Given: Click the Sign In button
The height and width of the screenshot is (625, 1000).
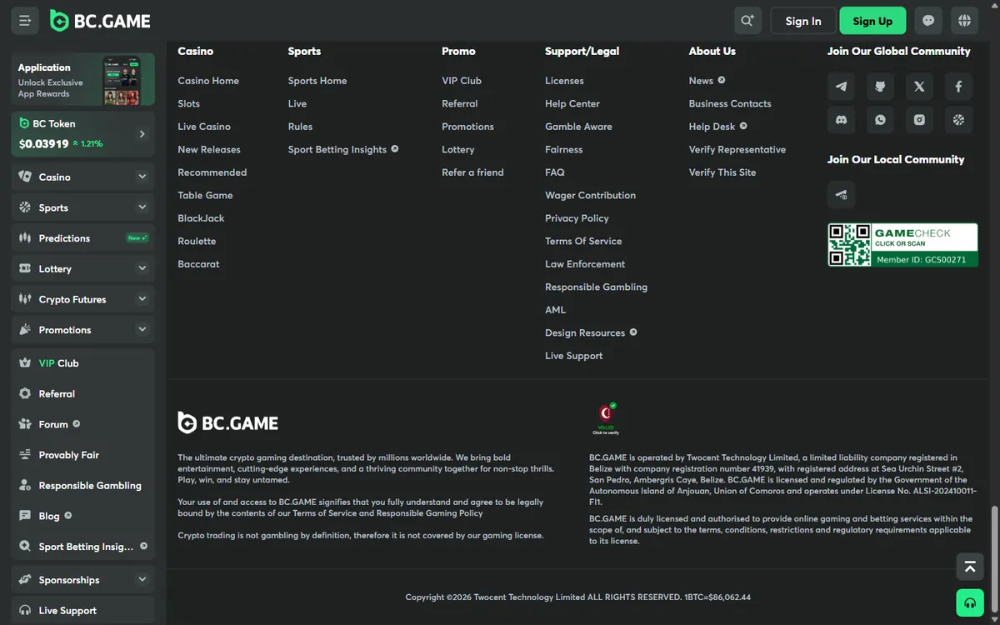Looking at the screenshot, I should [803, 21].
